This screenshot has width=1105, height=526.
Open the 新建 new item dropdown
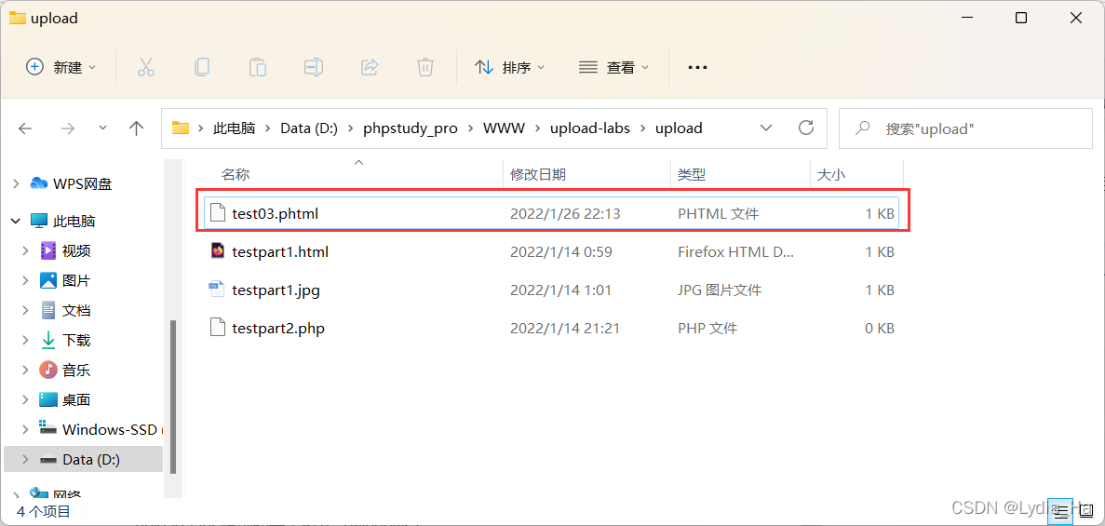[x=61, y=68]
